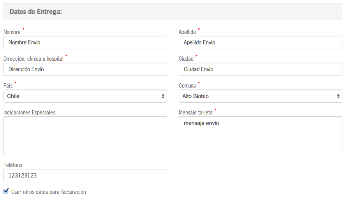This screenshot has height=202, width=356.
Task: Click the "Indicaciones Especiales" label text
Action: click(x=29, y=112)
